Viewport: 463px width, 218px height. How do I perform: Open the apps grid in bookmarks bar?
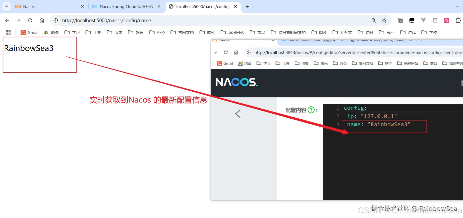[x=8, y=32]
